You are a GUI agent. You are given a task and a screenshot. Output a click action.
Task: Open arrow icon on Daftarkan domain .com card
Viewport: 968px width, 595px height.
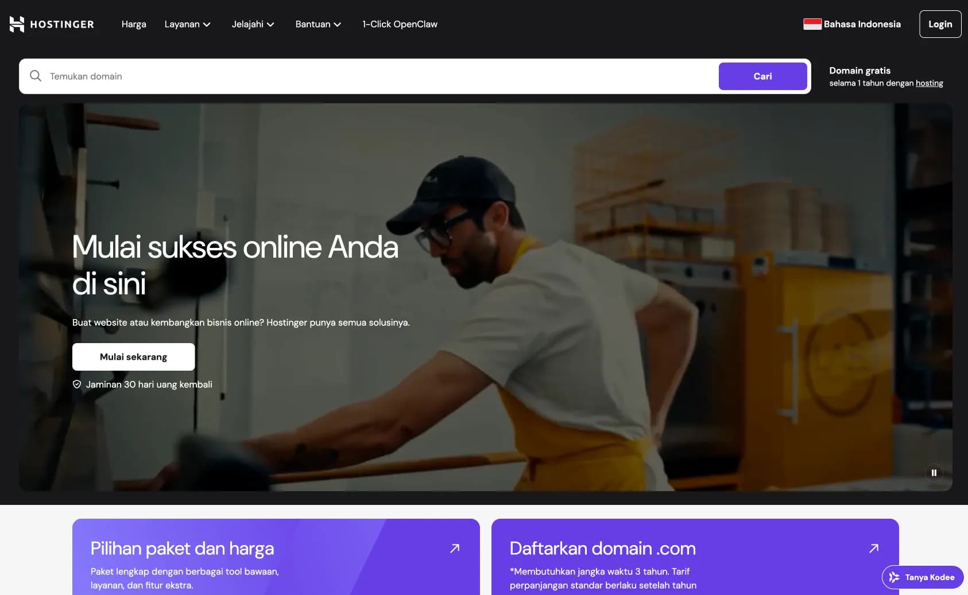point(874,548)
